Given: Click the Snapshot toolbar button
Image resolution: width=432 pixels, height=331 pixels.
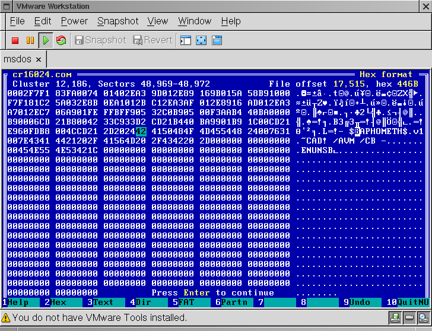Looking at the screenshot, I should click(x=100, y=40).
